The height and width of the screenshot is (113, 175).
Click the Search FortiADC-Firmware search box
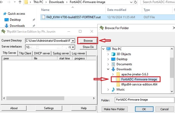tap(158, 2)
